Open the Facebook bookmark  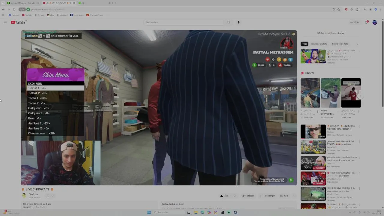pos(14,15)
